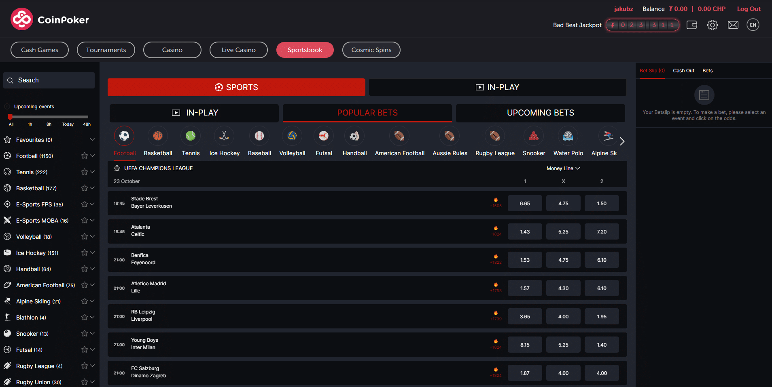772x387 pixels.
Task: Favourite UEFA Champions League star
Action: tap(117, 168)
